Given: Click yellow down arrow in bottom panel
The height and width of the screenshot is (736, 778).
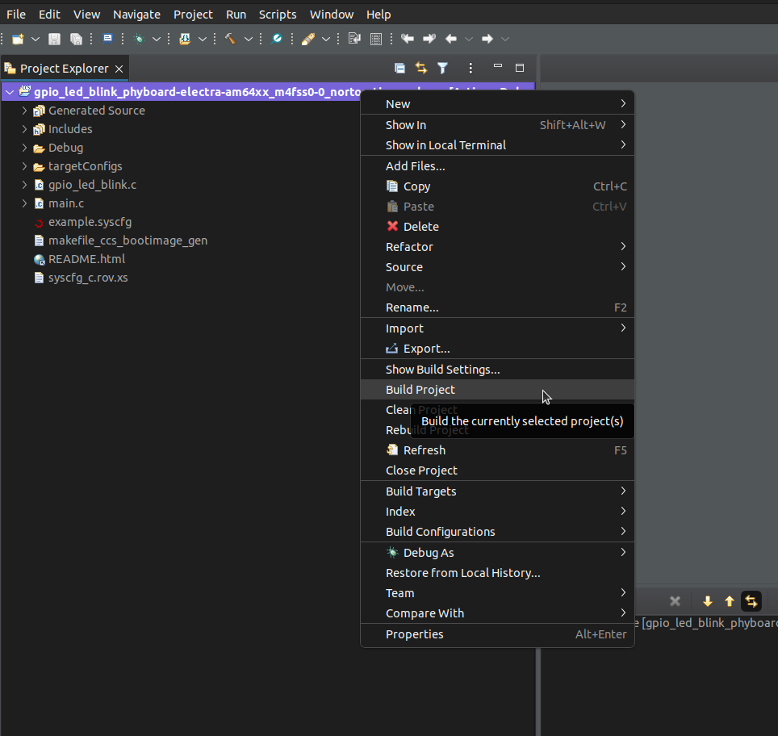Looking at the screenshot, I should tap(708, 601).
